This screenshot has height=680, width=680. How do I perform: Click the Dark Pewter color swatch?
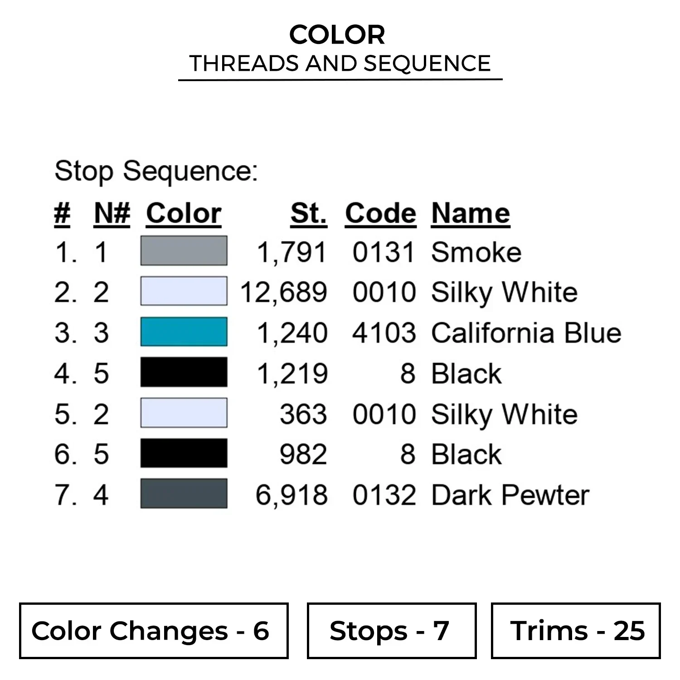tap(184, 494)
